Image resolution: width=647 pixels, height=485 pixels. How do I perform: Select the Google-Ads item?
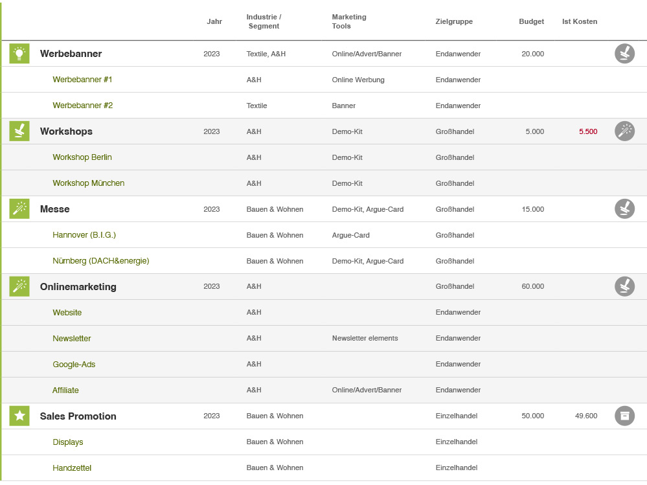[x=74, y=364]
